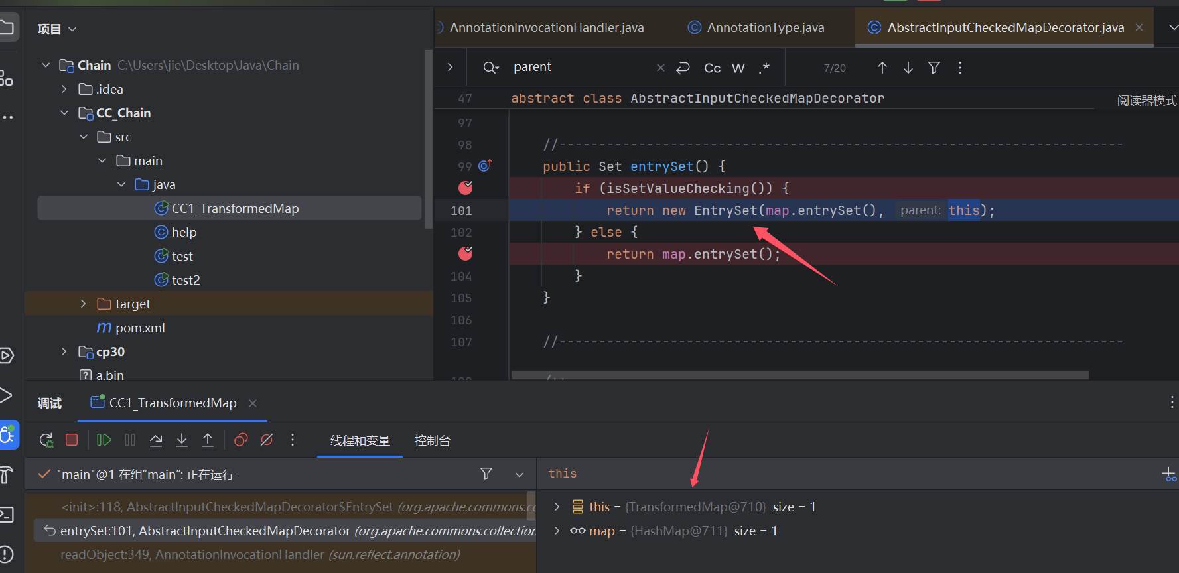Expand the target folder

pyautogui.click(x=84, y=304)
